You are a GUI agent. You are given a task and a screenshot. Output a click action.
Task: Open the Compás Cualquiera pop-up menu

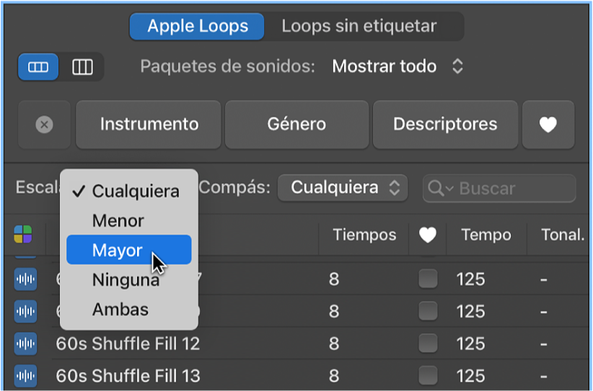point(343,188)
